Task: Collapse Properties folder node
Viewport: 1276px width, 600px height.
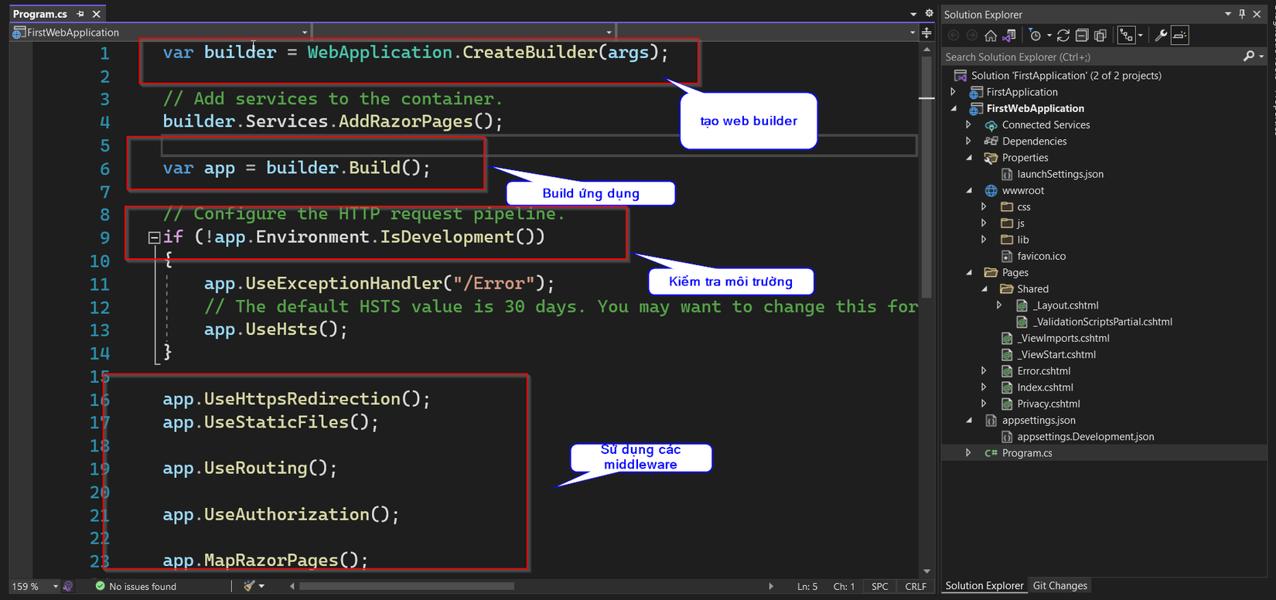Action: [968, 157]
